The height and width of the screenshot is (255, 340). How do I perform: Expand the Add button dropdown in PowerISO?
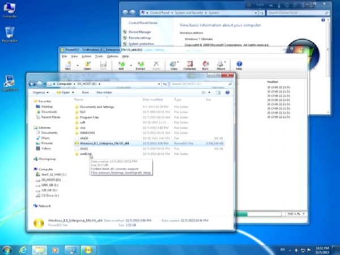131,65
